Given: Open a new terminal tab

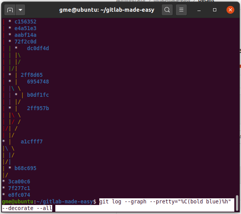Looking at the screenshot, I should 10,9.
